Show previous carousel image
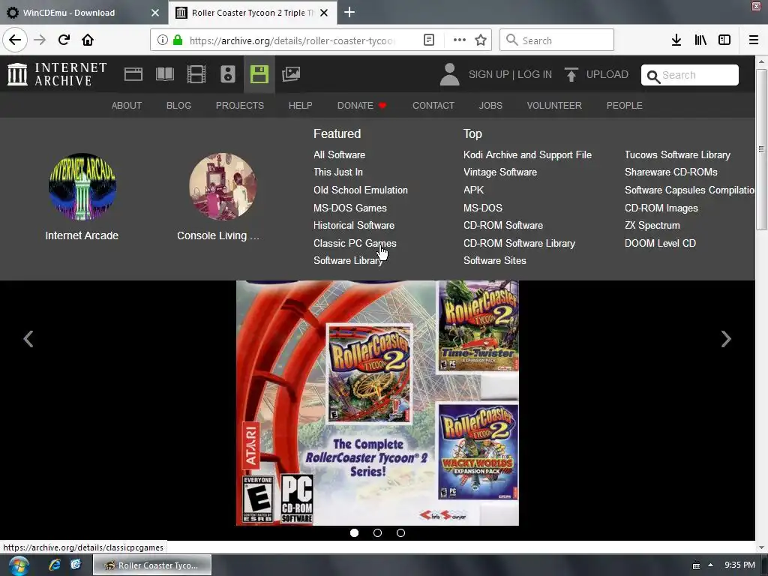Screen dimensions: 768x576 click(x=28, y=339)
